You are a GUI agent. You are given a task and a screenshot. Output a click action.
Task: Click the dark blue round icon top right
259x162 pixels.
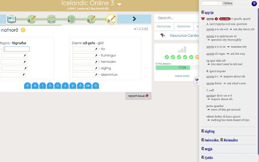click(x=254, y=4)
